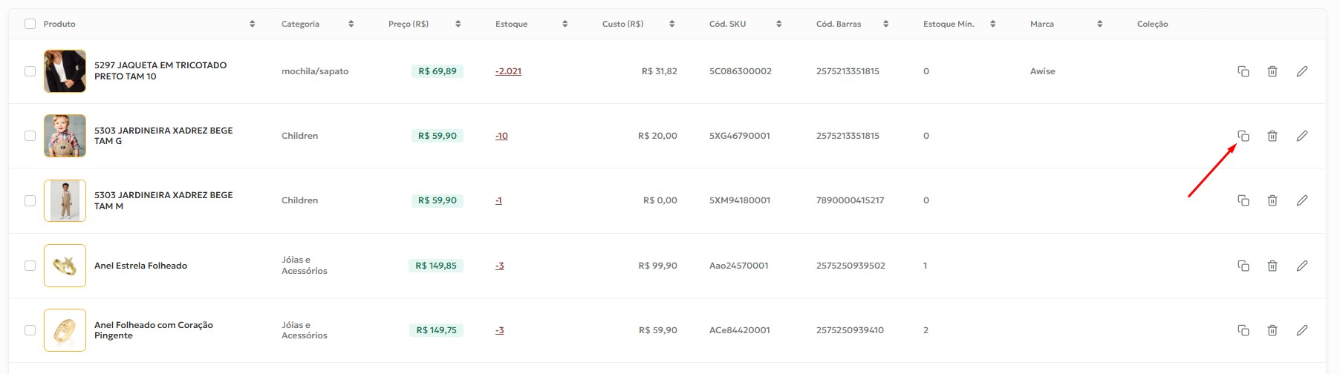Tick the select-all checkbox beside Produto header

pos(30,24)
